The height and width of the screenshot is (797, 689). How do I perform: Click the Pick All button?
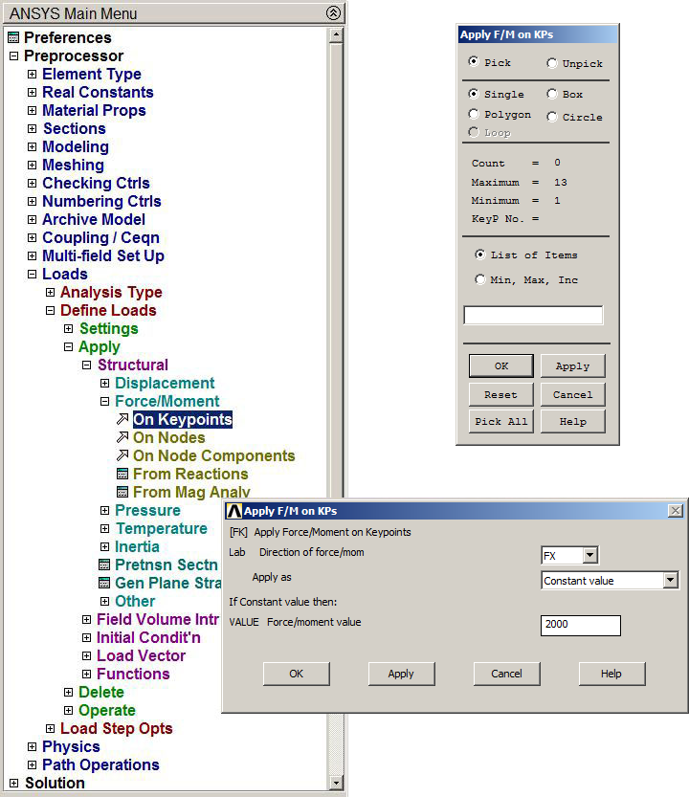click(500, 422)
